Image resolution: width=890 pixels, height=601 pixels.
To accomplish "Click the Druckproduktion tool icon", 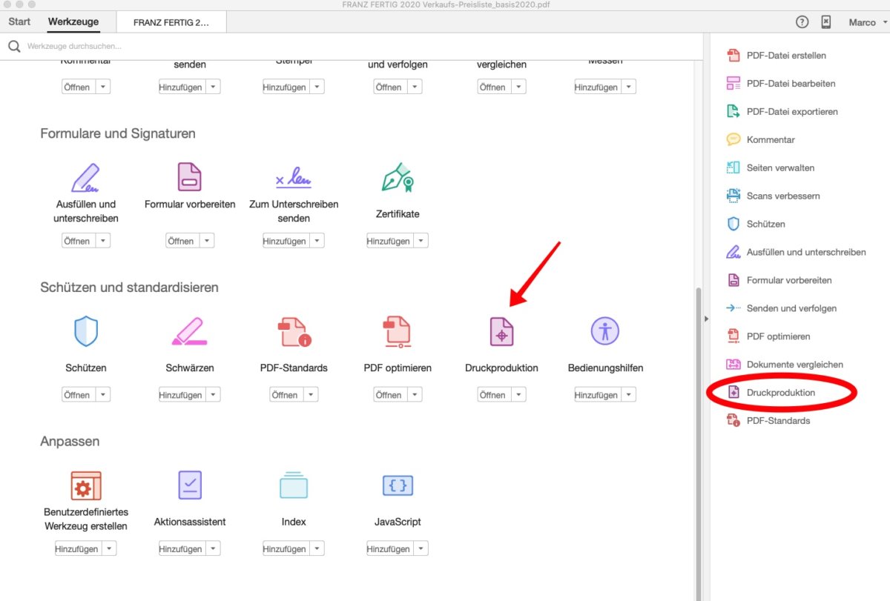I will 501,332.
